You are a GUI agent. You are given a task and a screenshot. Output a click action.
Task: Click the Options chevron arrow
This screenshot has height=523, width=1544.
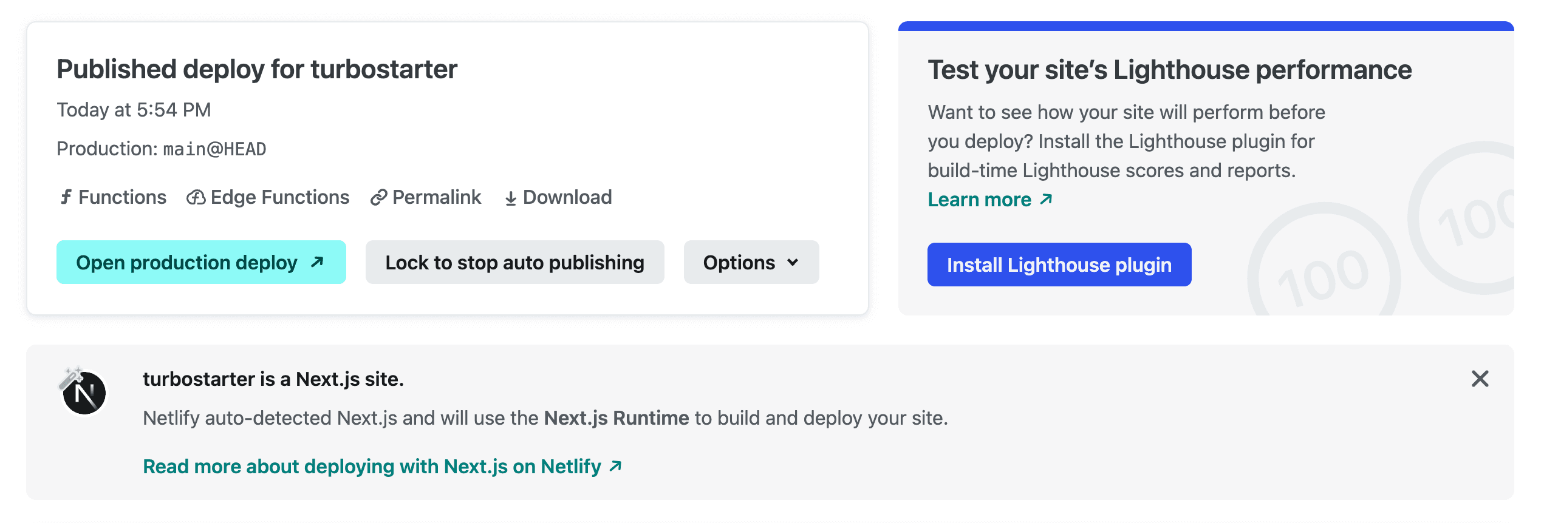tap(793, 262)
